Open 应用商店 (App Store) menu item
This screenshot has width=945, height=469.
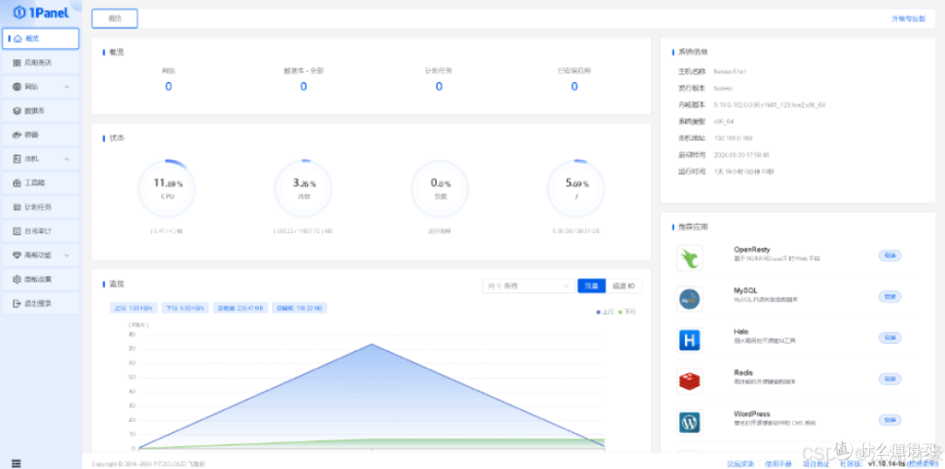point(41,63)
